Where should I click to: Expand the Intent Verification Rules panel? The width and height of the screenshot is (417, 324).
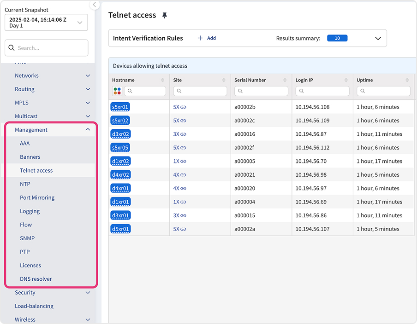click(378, 39)
